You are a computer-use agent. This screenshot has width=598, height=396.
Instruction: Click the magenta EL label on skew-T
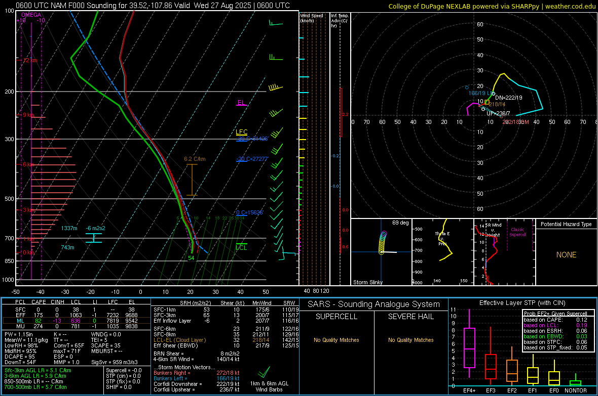pos(241,103)
